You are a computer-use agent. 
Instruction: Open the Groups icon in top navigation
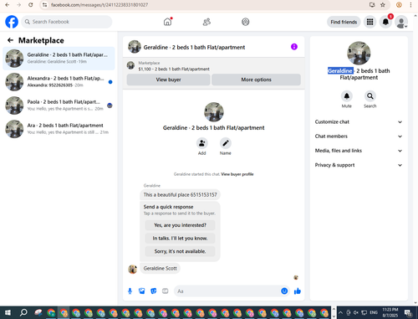click(246, 22)
